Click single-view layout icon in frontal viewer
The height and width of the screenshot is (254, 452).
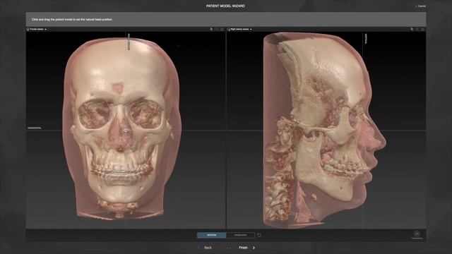217,29
